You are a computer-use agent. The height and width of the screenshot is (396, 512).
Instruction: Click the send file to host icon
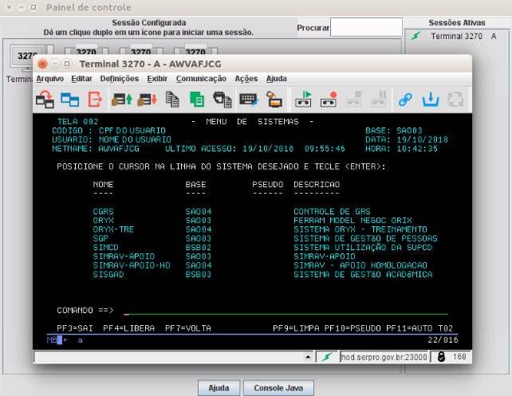tap(122, 100)
